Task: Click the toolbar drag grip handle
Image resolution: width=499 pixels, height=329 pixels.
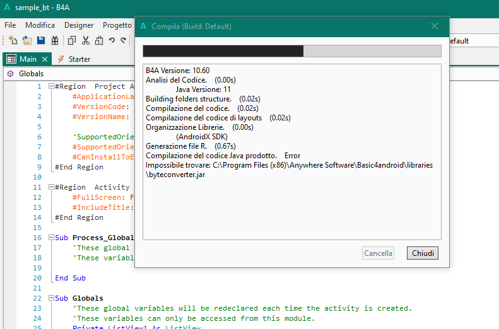Action: tap(3, 40)
